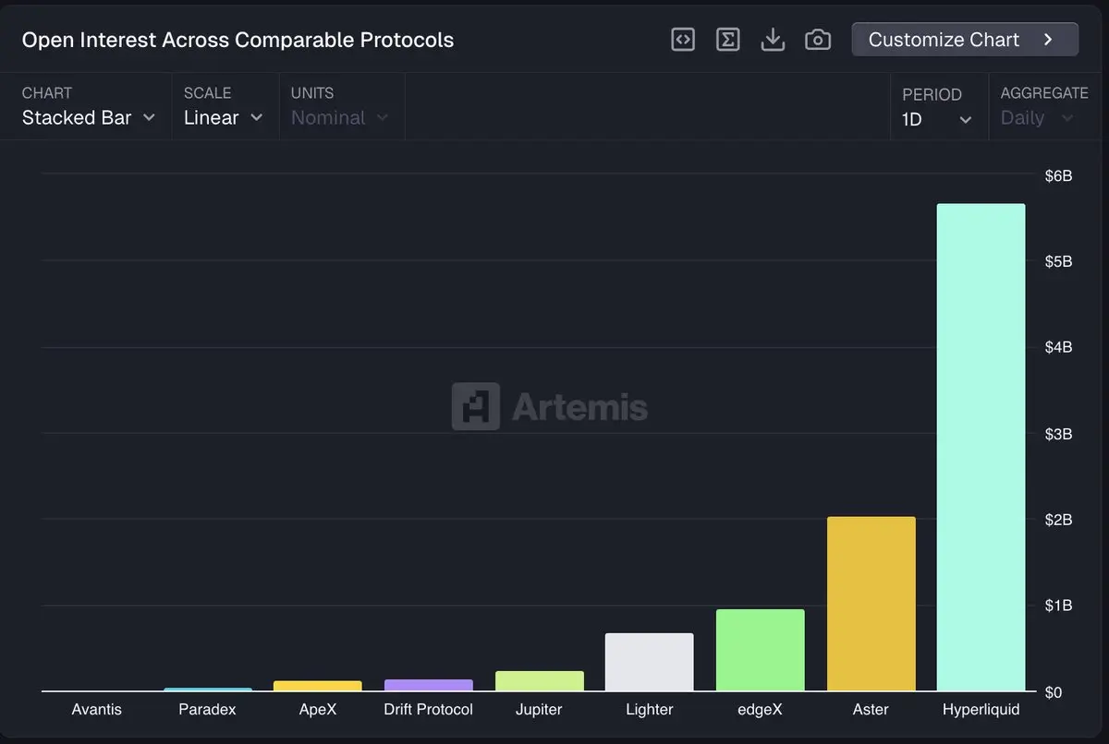Click the Lighter white bar
Screen dimensions: 1109x744
click(649, 662)
